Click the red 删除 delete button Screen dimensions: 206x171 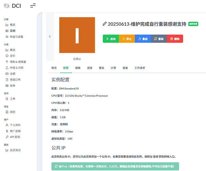click(175, 39)
